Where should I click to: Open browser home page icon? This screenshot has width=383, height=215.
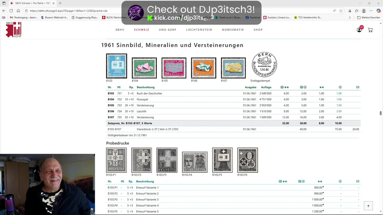(18, 11)
